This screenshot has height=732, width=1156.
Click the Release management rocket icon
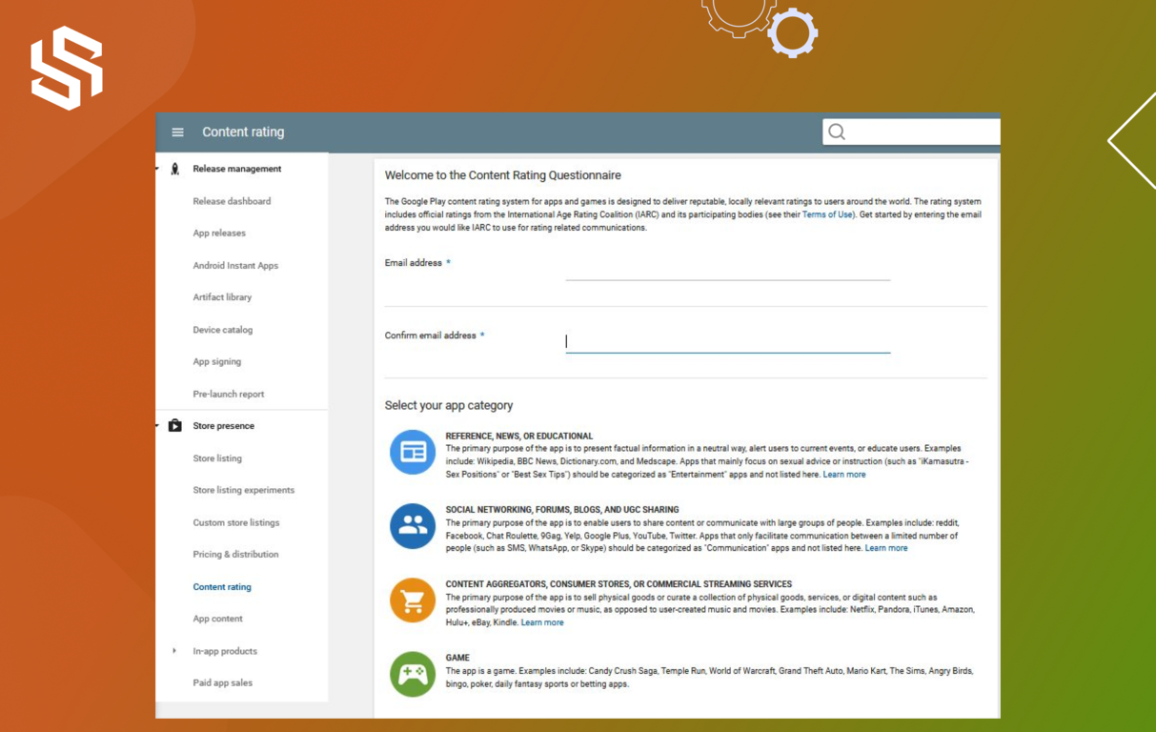click(175, 169)
